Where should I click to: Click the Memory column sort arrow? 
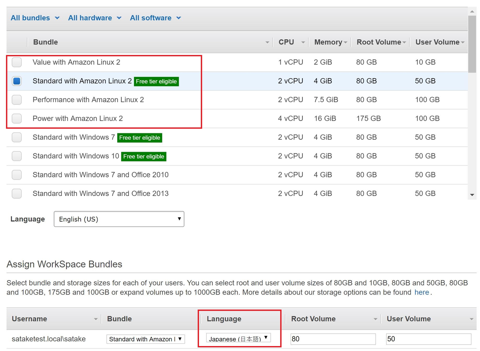345,43
